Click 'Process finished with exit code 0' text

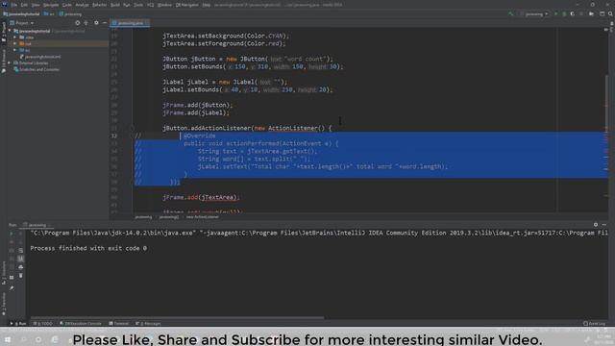pos(88,248)
